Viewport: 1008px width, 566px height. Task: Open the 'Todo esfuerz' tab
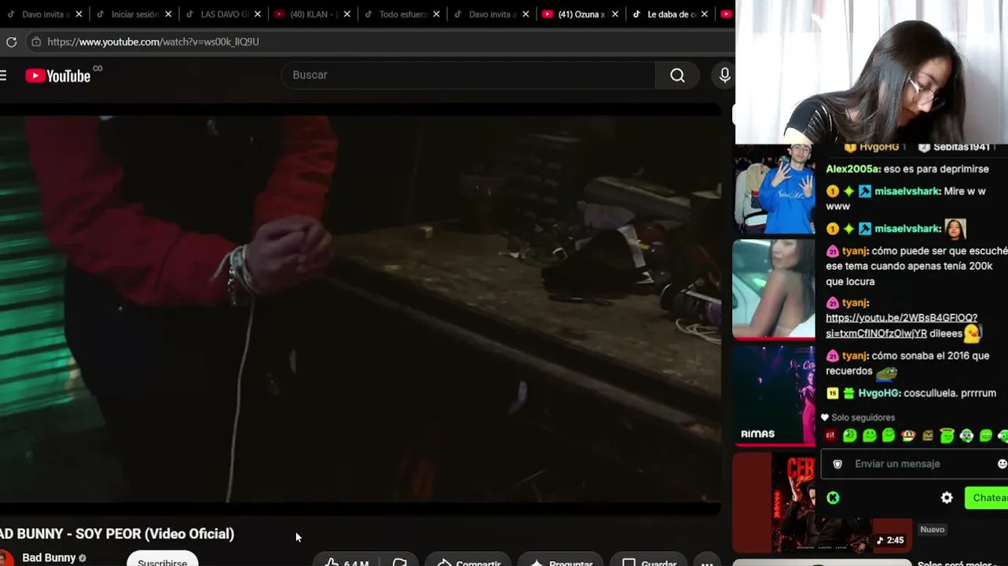tap(402, 14)
